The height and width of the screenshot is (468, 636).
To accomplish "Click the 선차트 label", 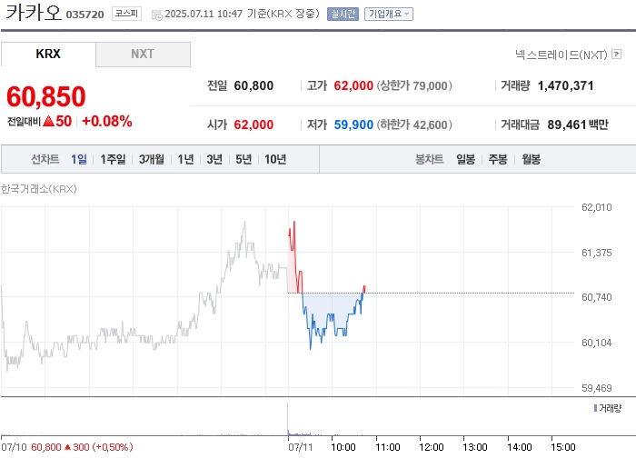I will pos(45,159).
